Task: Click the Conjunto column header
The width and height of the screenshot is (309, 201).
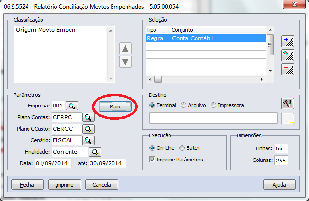Action: click(x=219, y=30)
